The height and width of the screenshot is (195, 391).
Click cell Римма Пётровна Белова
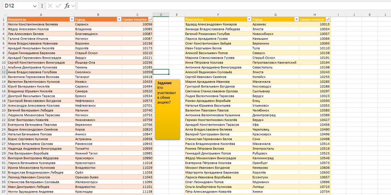click(x=218, y=148)
